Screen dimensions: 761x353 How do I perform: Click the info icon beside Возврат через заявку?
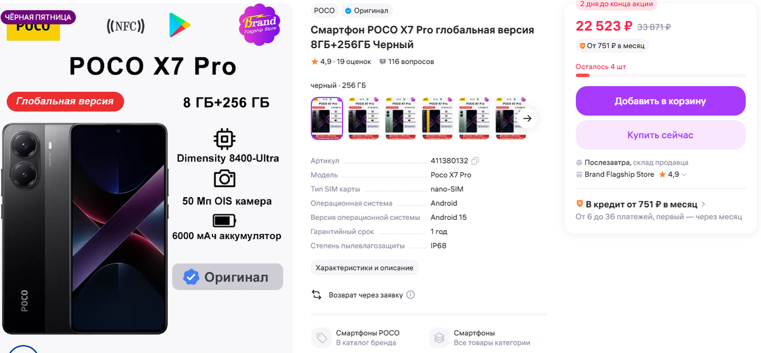coord(410,295)
